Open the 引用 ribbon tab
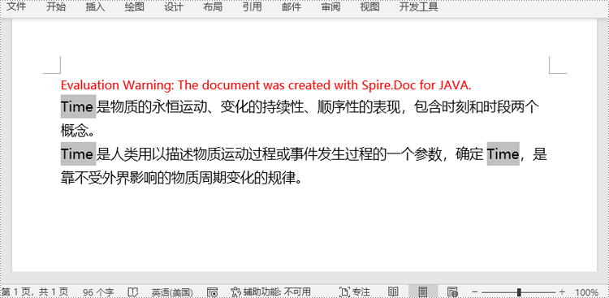 point(252,6)
